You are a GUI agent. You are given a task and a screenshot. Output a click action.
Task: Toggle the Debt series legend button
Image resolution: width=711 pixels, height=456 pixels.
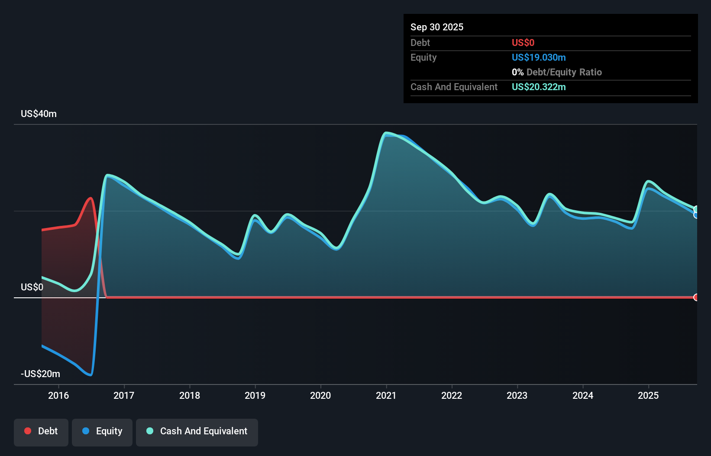click(x=41, y=432)
